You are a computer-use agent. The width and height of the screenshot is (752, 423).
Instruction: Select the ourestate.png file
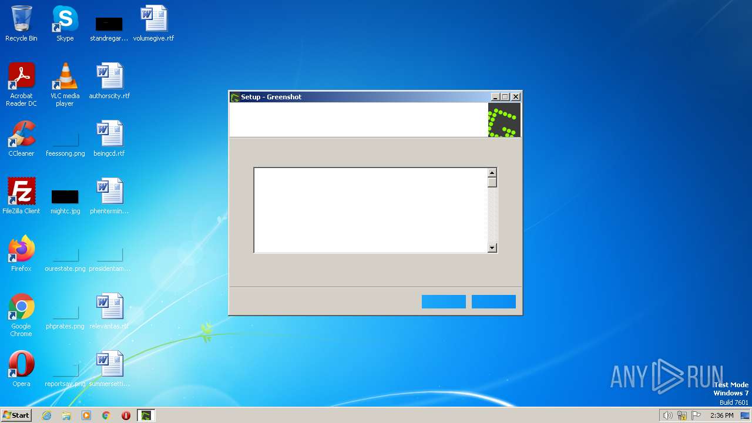click(x=65, y=259)
